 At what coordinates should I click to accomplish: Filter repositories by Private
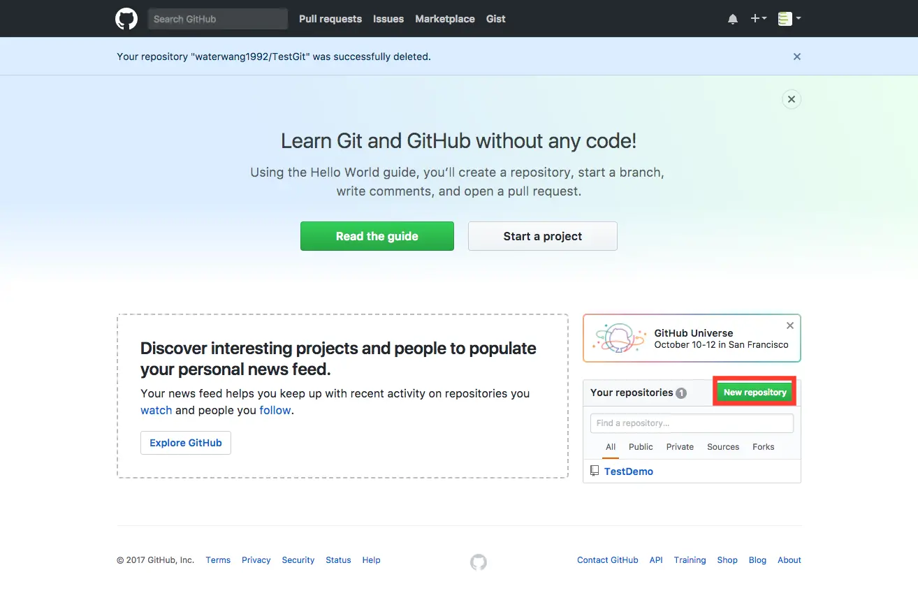tap(680, 447)
